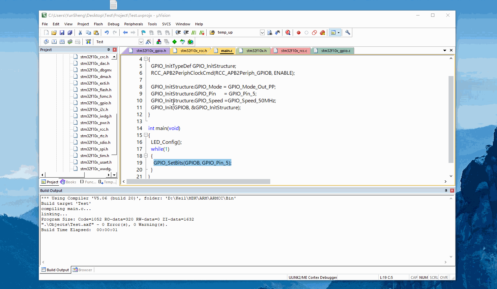This screenshot has height=289, width=497.
Task: Download to flash with LOAD icon
Action: (x=88, y=42)
